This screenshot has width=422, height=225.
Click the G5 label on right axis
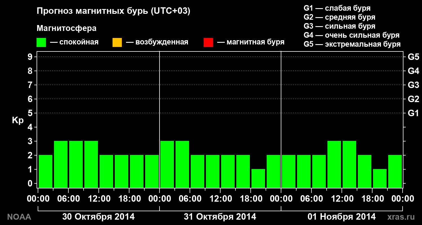[413, 57]
